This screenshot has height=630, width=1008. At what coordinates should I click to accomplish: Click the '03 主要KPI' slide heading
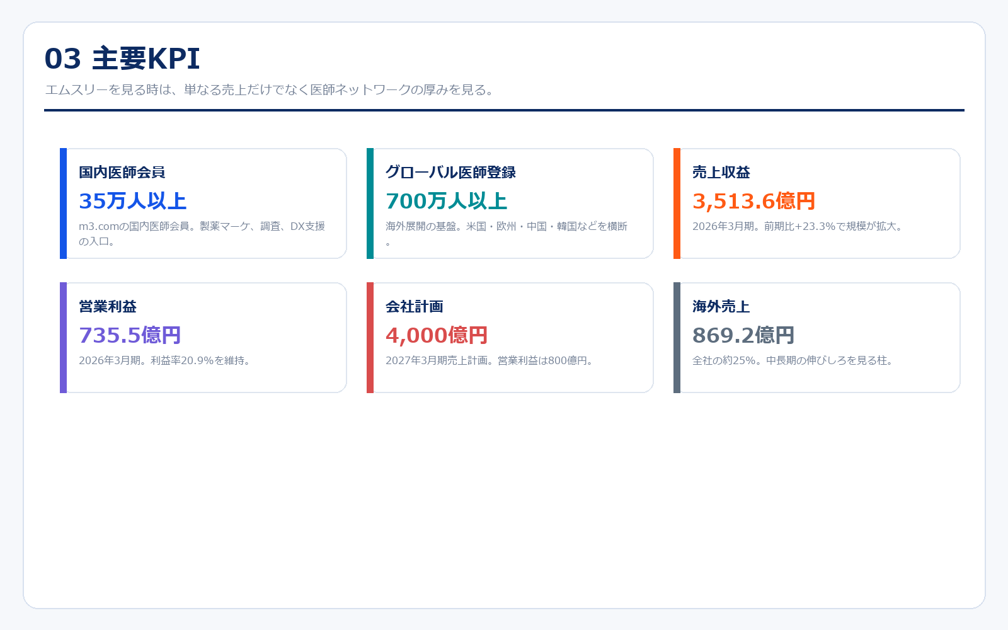(x=122, y=59)
